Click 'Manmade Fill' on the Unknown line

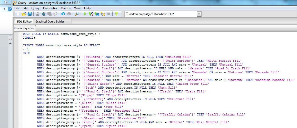click(267, 72)
